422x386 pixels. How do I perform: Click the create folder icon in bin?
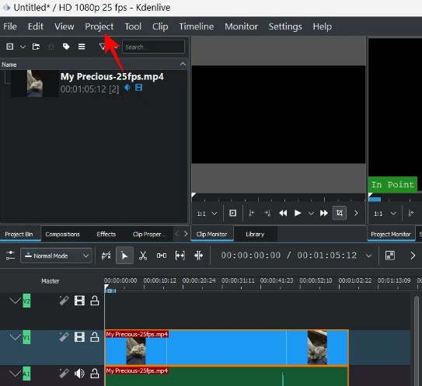point(36,47)
